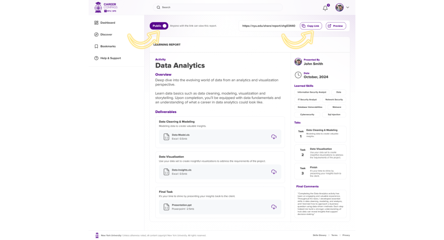
Task: Open the user avatar menu
Action: (339, 8)
